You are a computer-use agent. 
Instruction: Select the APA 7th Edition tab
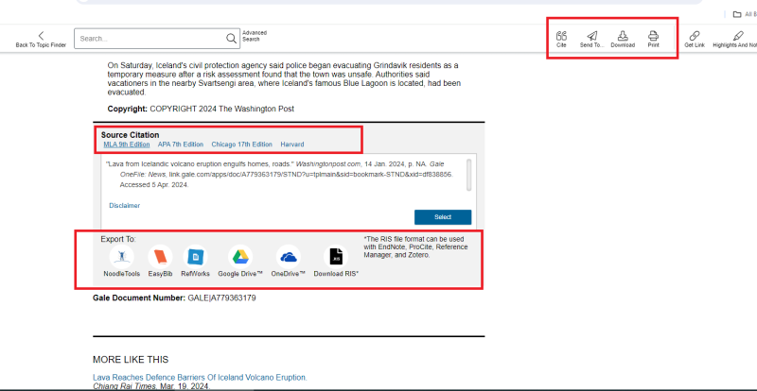click(181, 144)
